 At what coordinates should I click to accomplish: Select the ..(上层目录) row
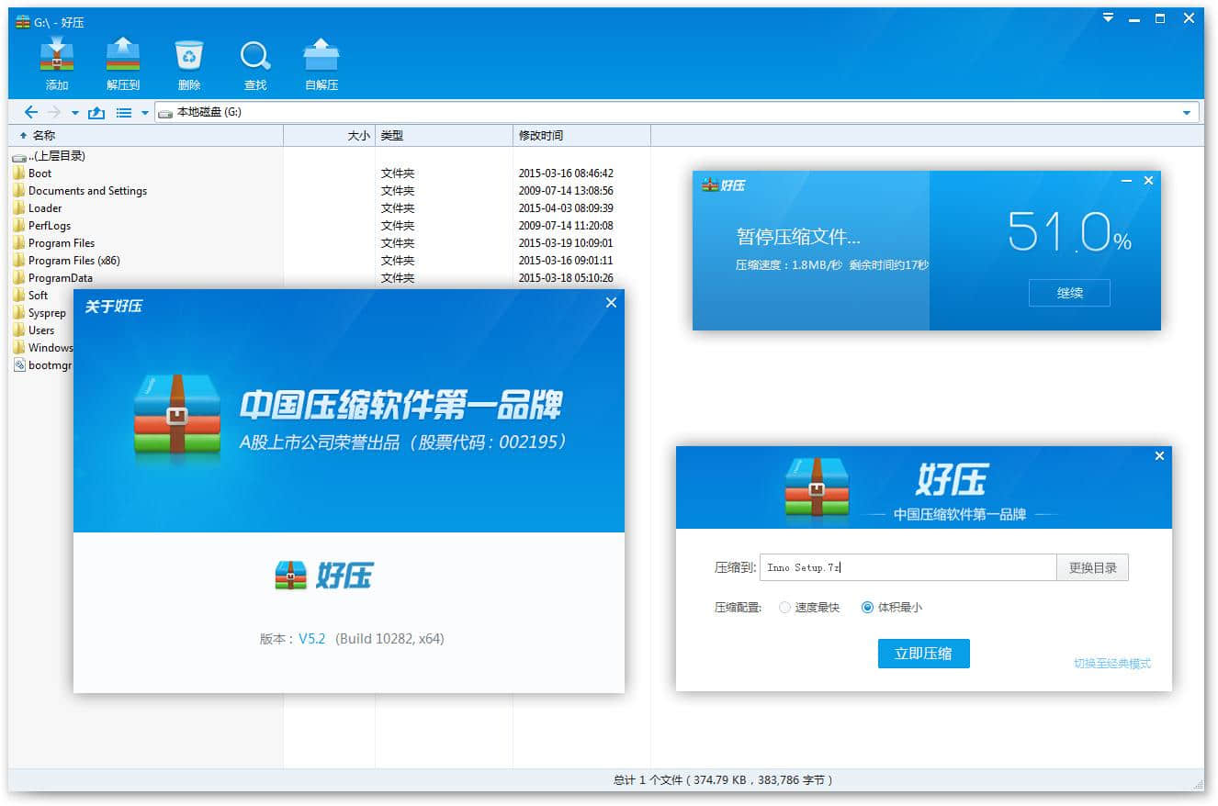coord(329,155)
